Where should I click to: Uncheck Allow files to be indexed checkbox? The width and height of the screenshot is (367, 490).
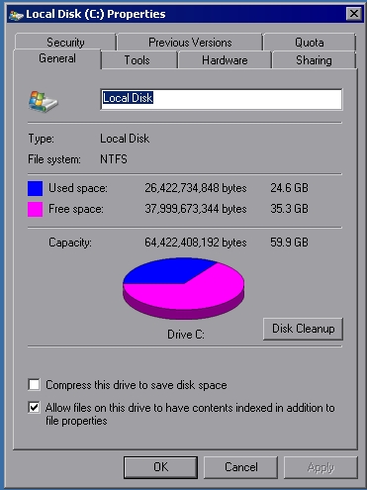click(35, 408)
